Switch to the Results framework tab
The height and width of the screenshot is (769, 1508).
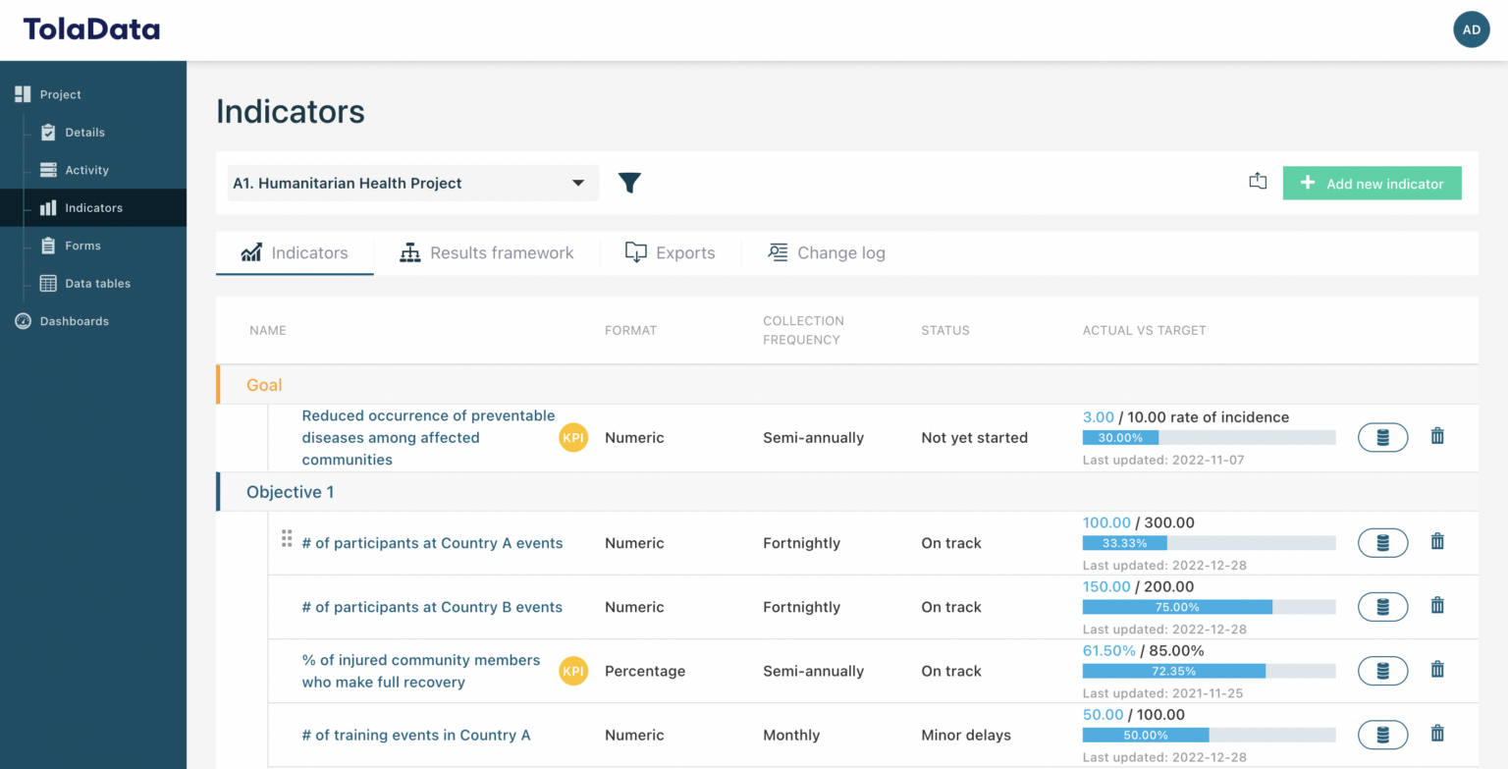coord(486,252)
